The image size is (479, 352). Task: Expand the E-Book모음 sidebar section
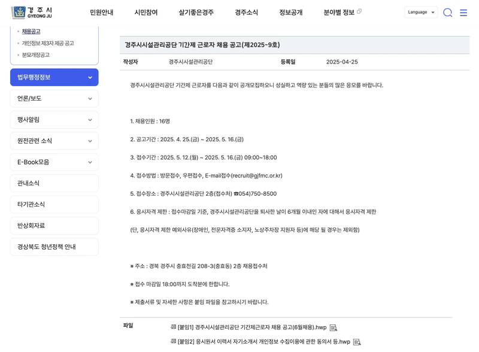[x=54, y=162]
